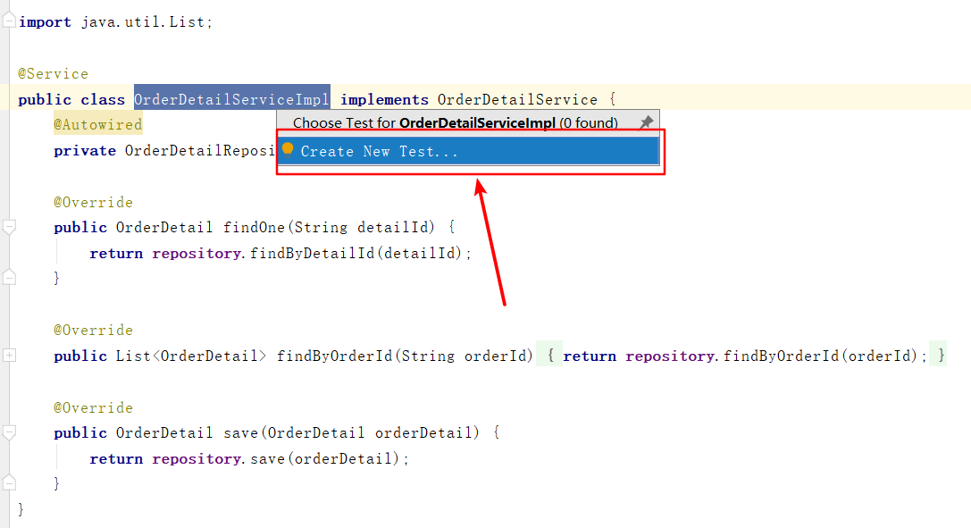The image size is (971, 528).
Task: Click @Override above the save method
Action: [93, 408]
